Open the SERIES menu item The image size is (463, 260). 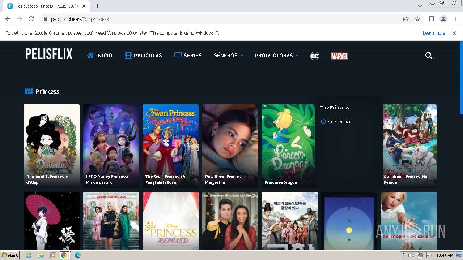tap(188, 56)
